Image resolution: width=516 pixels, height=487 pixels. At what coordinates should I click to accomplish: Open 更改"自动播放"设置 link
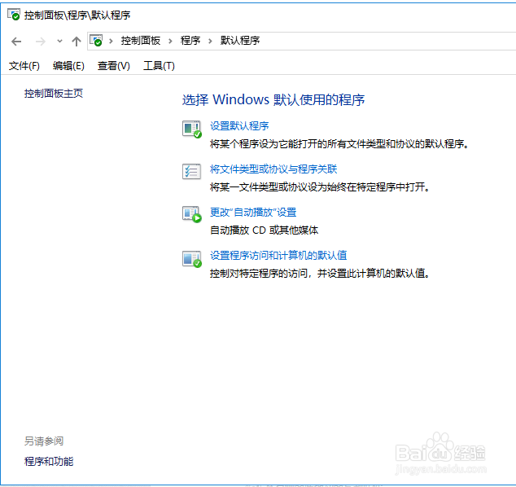[253, 212]
